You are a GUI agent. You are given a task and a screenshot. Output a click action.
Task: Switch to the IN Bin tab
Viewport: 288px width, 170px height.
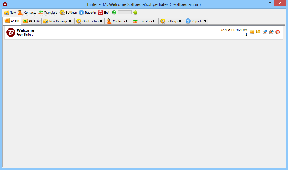pyautogui.click(x=12, y=21)
